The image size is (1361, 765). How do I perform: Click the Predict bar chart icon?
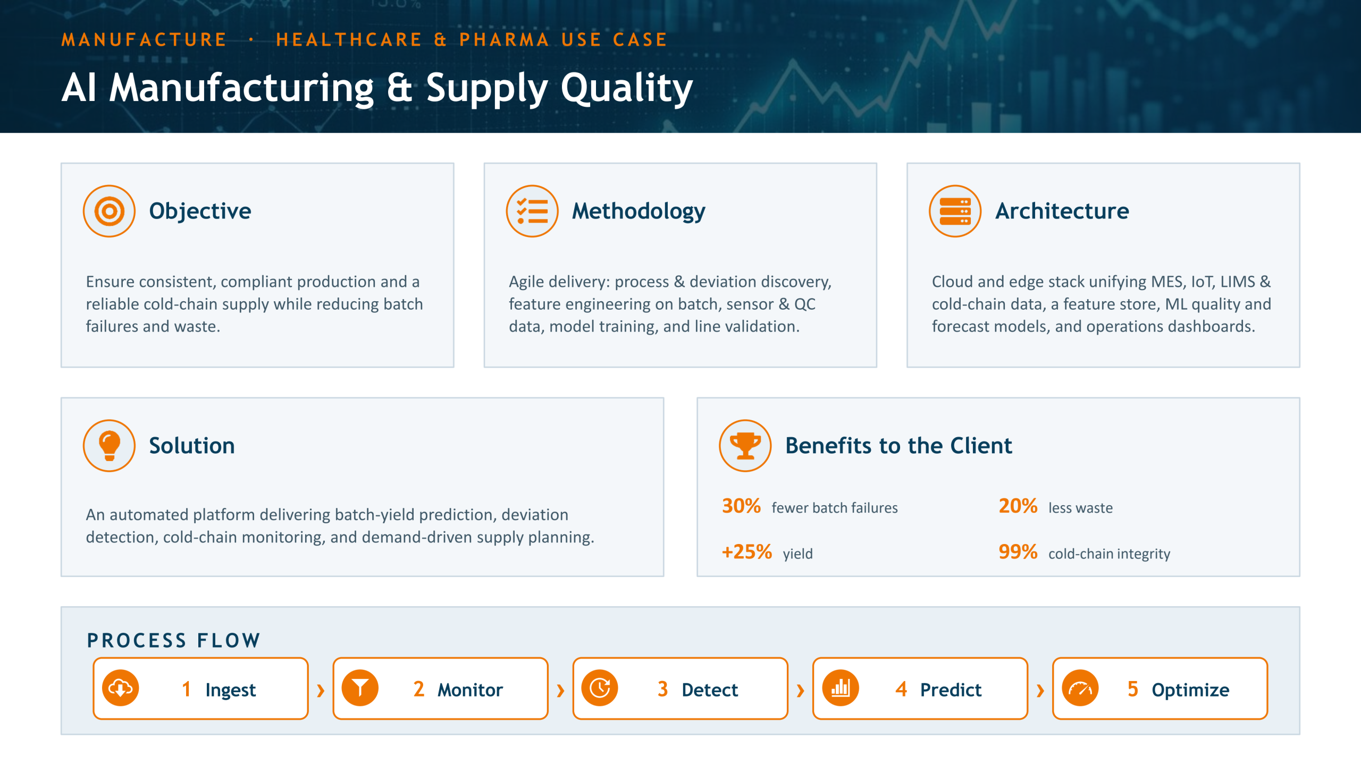[x=840, y=688]
